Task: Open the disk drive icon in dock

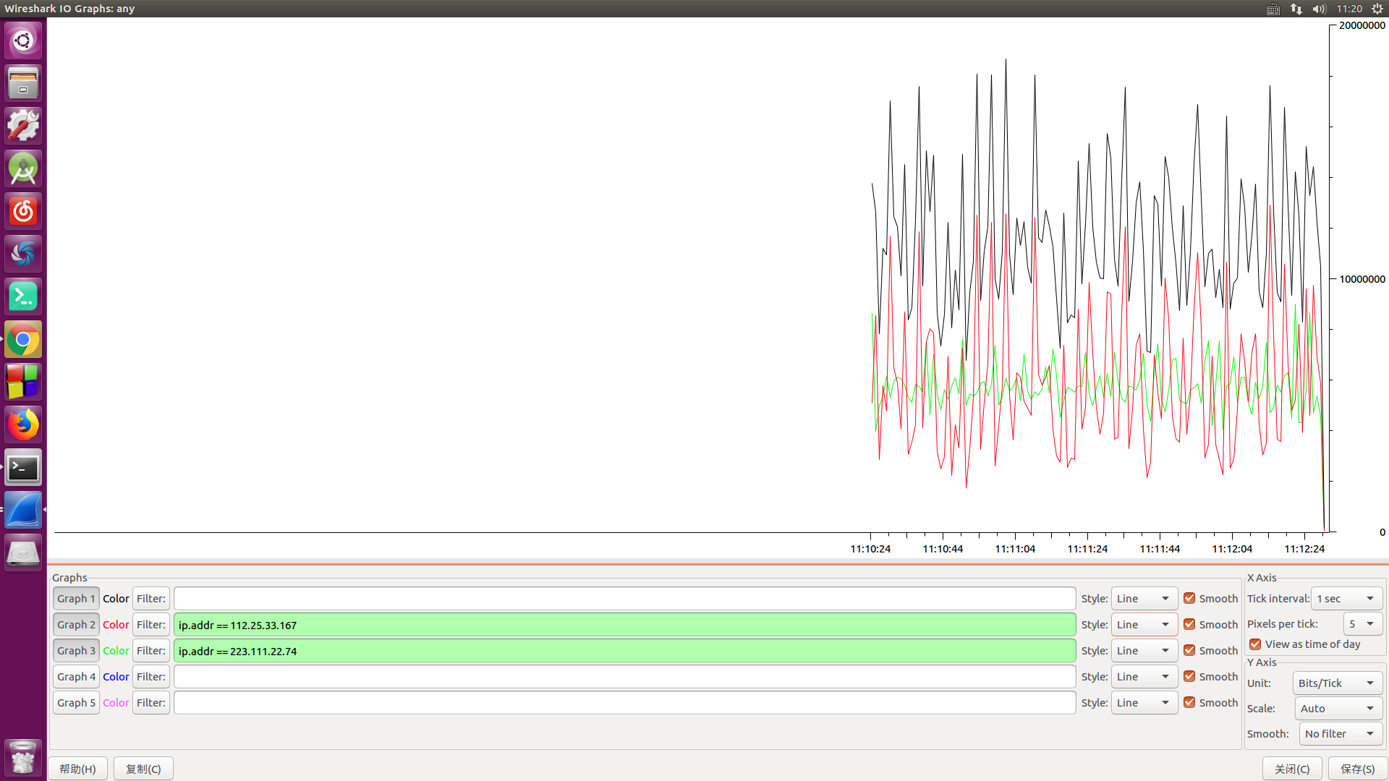Action: pyautogui.click(x=23, y=553)
